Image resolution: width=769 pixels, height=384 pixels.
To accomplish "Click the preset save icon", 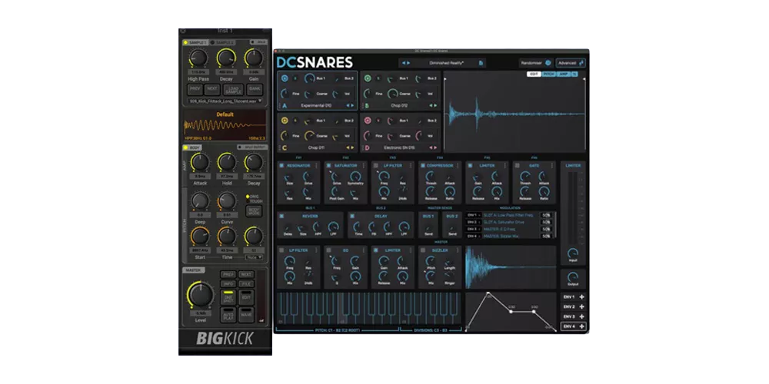I will click(481, 63).
